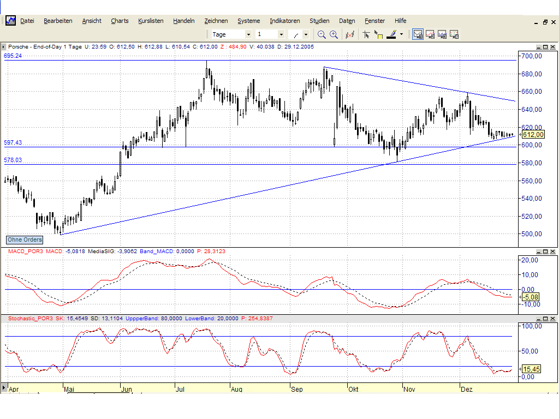Click the highlighter drawing tool icon
559x419 pixels.
tap(391, 34)
